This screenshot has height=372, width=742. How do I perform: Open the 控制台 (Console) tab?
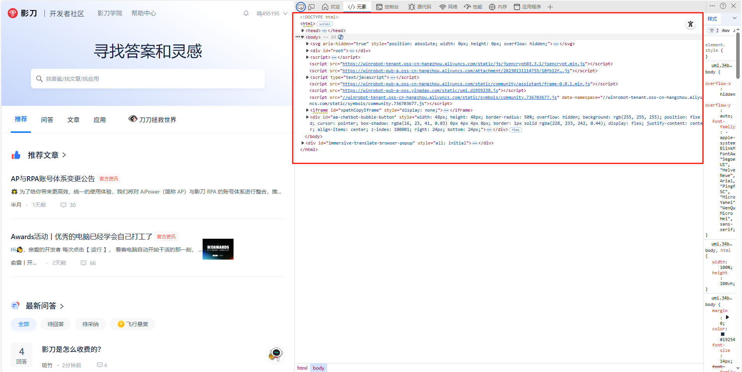pyautogui.click(x=387, y=7)
